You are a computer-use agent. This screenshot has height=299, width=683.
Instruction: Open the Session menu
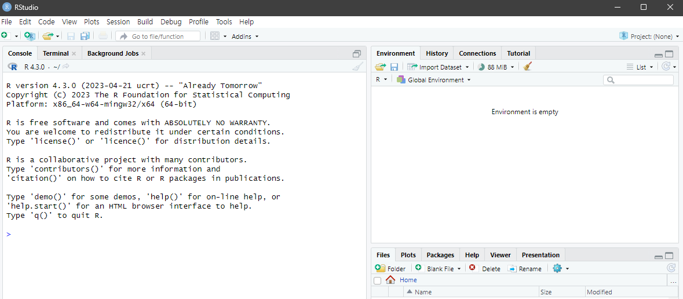tap(118, 22)
